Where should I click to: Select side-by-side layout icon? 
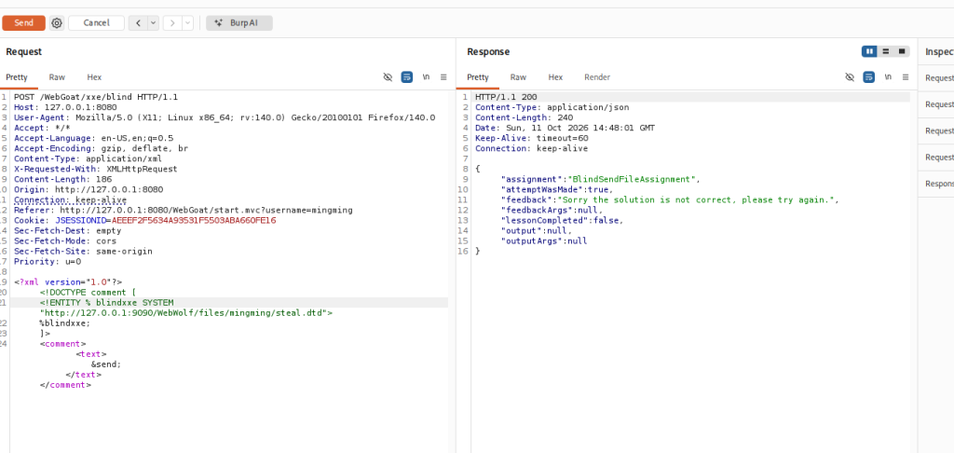(x=869, y=52)
